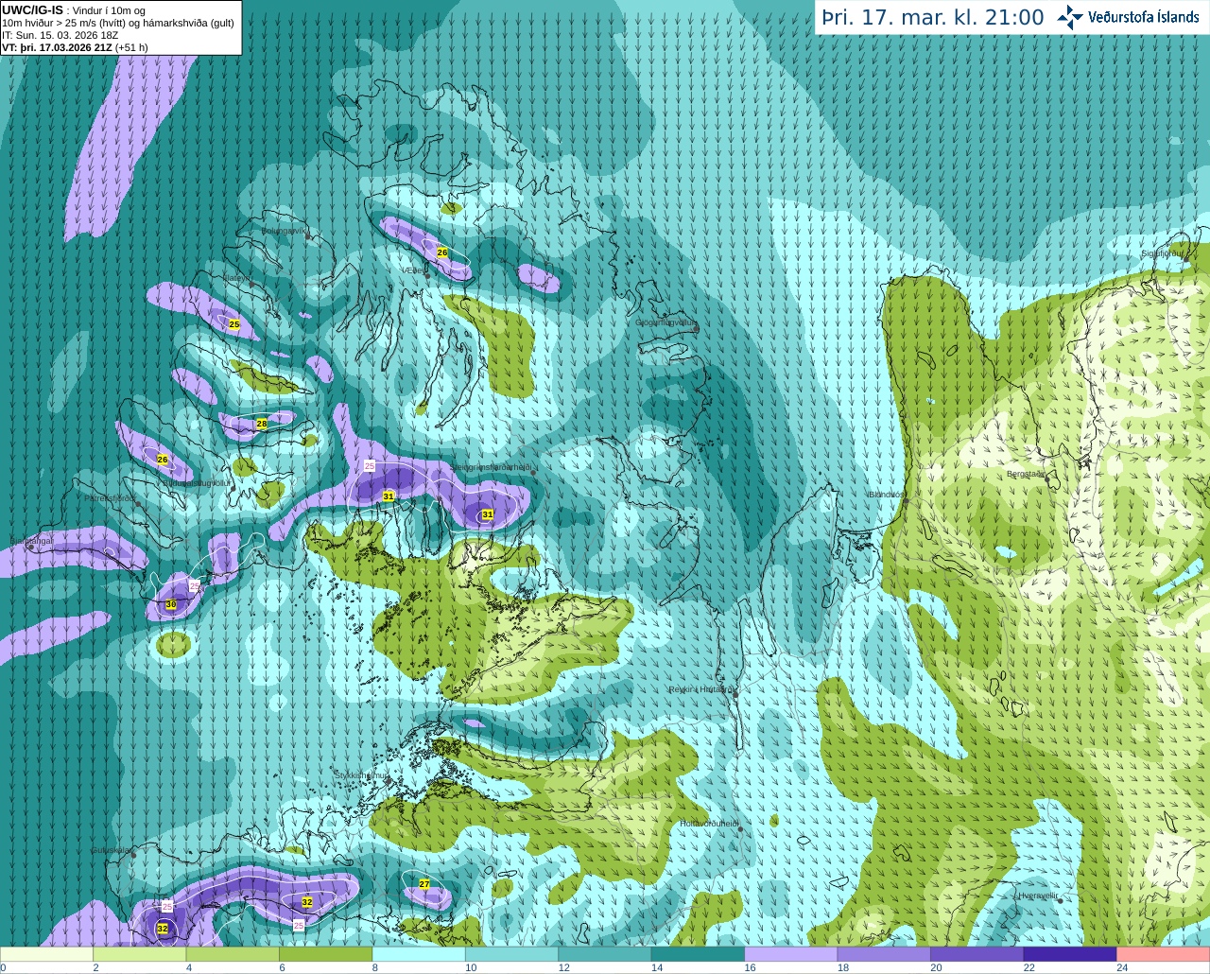Click the Stykkishólmur station label
The image size is (1210, 974).
click(x=361, y=775)
